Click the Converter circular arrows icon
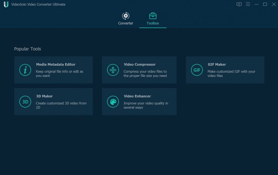The width and height of the screenshot is (278, 175). pyautogui.click(x=126, y=16)
